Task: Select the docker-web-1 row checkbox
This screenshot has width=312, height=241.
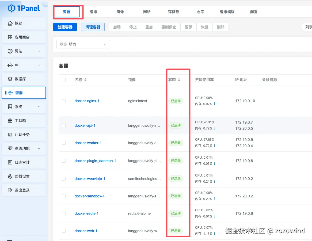Action: (x=64, y=231)
